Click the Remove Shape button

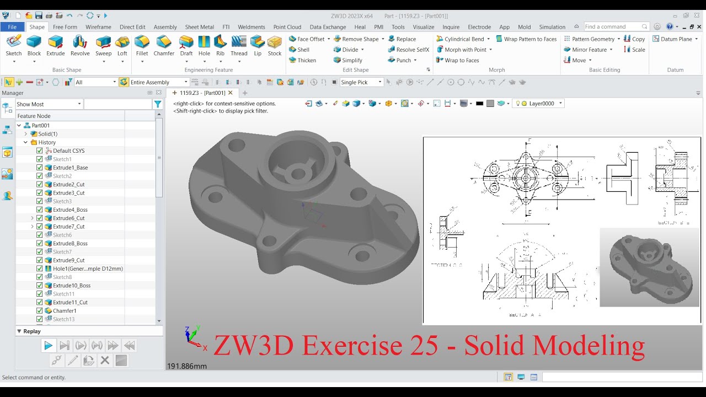(x=356, y=39)
